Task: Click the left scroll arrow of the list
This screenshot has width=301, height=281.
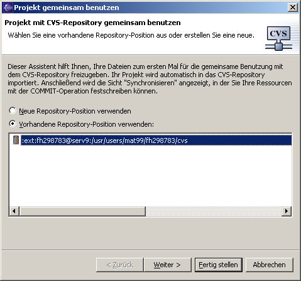Action: [x=14, y=211]
